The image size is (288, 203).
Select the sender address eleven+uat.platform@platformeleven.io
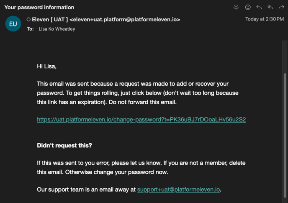point(125,20)
